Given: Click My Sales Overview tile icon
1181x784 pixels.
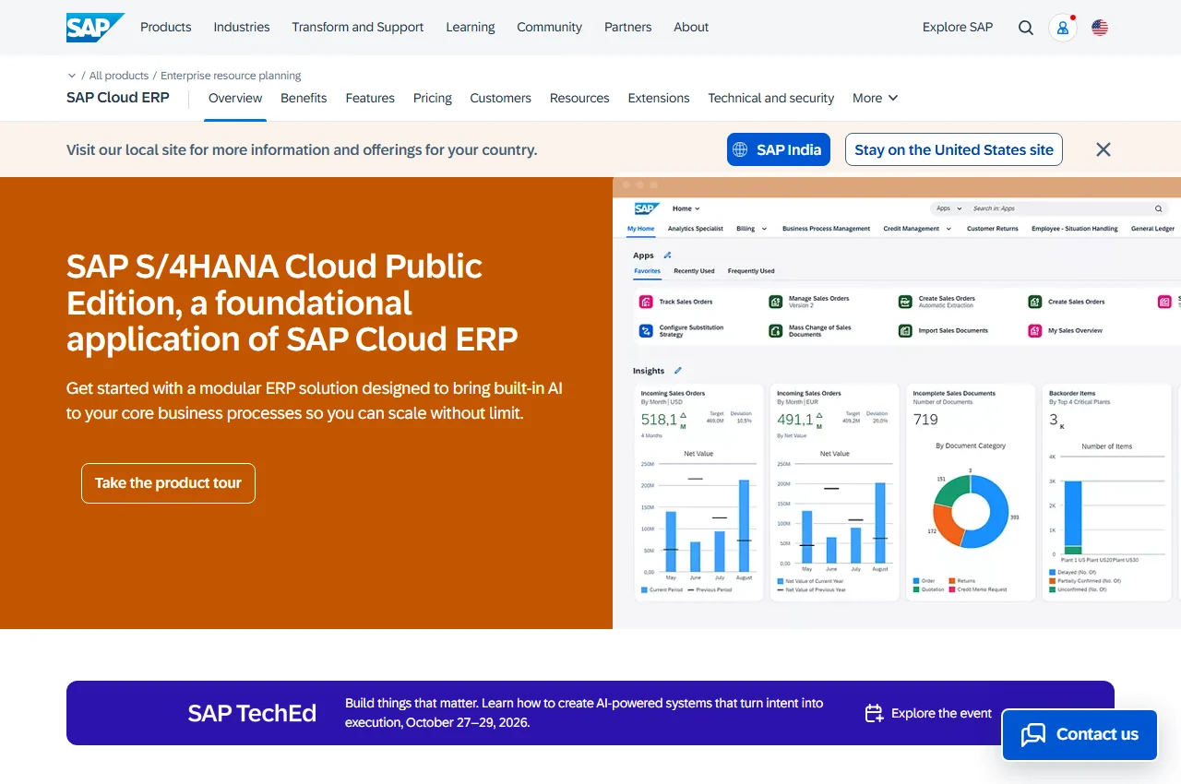Looking at the screenshot, I should coord(1035,330).
